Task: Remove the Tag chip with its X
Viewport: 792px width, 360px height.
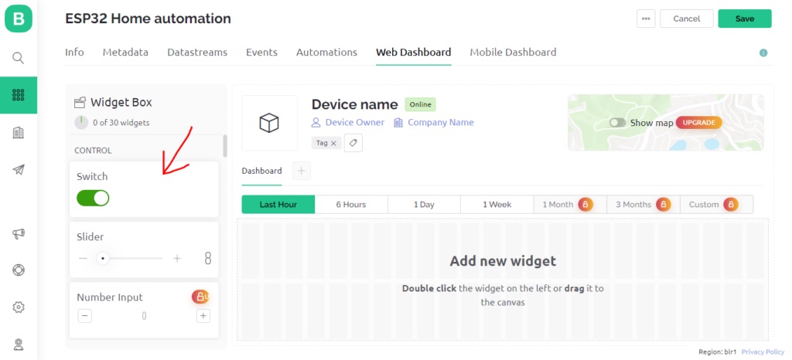Action: 333,143
